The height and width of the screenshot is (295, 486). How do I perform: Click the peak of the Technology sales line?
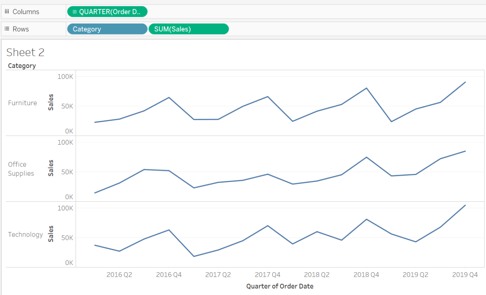465,205
